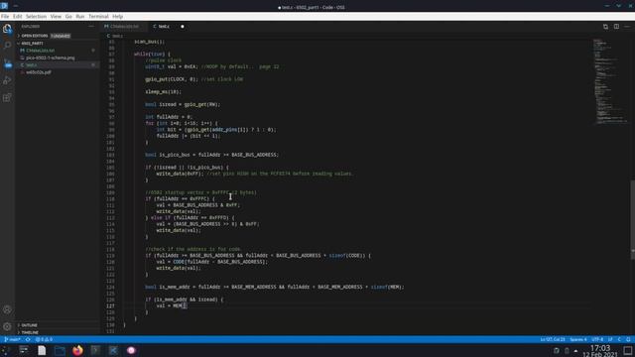Open the File menu

(5, 17)
